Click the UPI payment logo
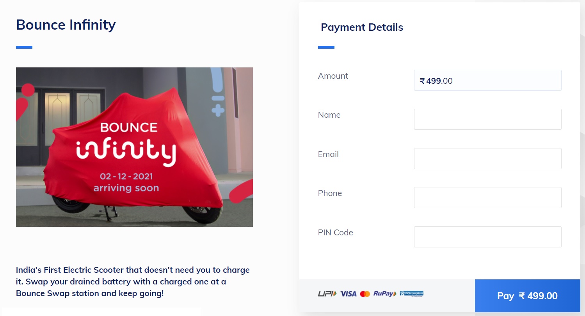Screen dimensions: 585x316 [327, 294]
